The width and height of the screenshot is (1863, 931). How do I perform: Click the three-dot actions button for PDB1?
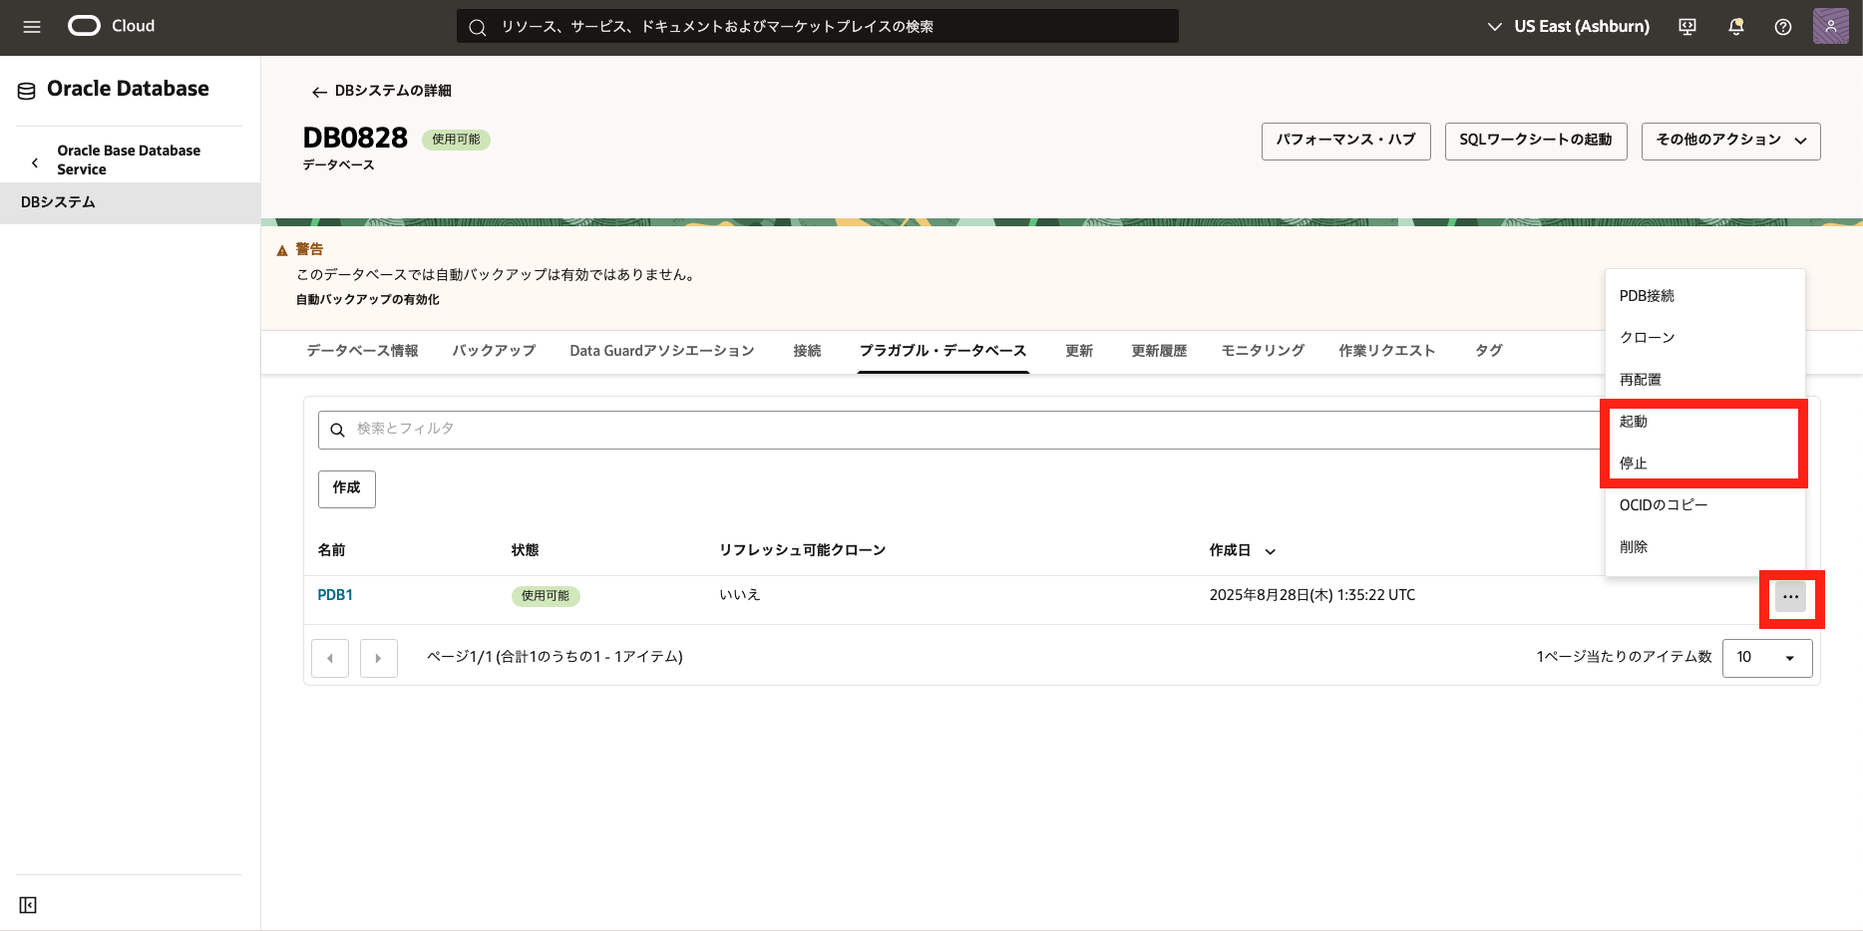pyautogui.click(x=1790, y=597)
